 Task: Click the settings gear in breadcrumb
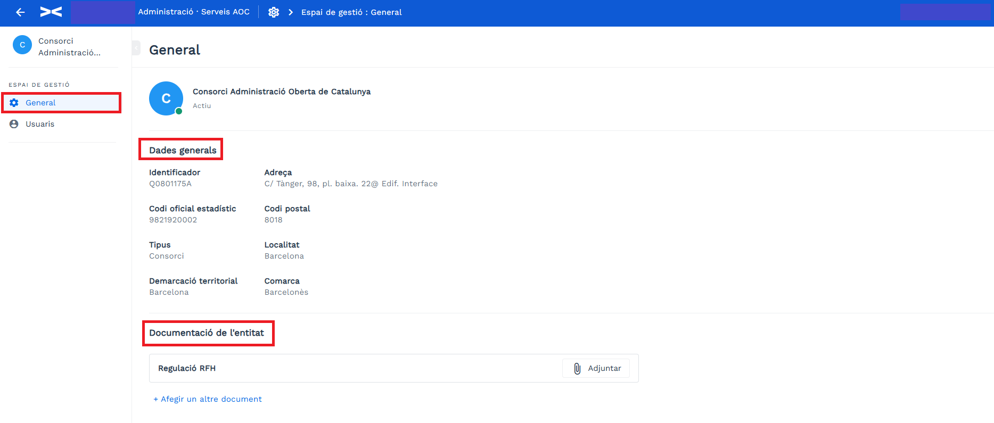pos(274,12)
